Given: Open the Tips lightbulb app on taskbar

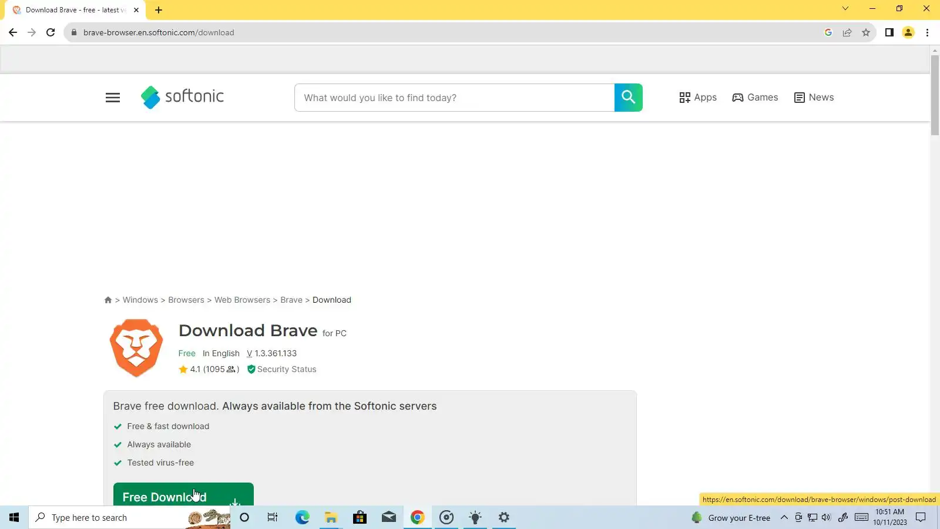Looking at the screenshot, I should (475, 517).
